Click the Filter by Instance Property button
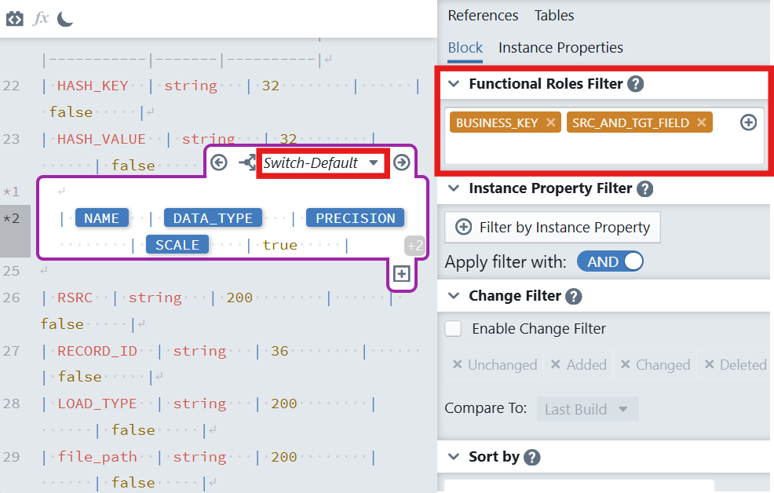Viewport: 774px width, 493px height. click(553, 227)
